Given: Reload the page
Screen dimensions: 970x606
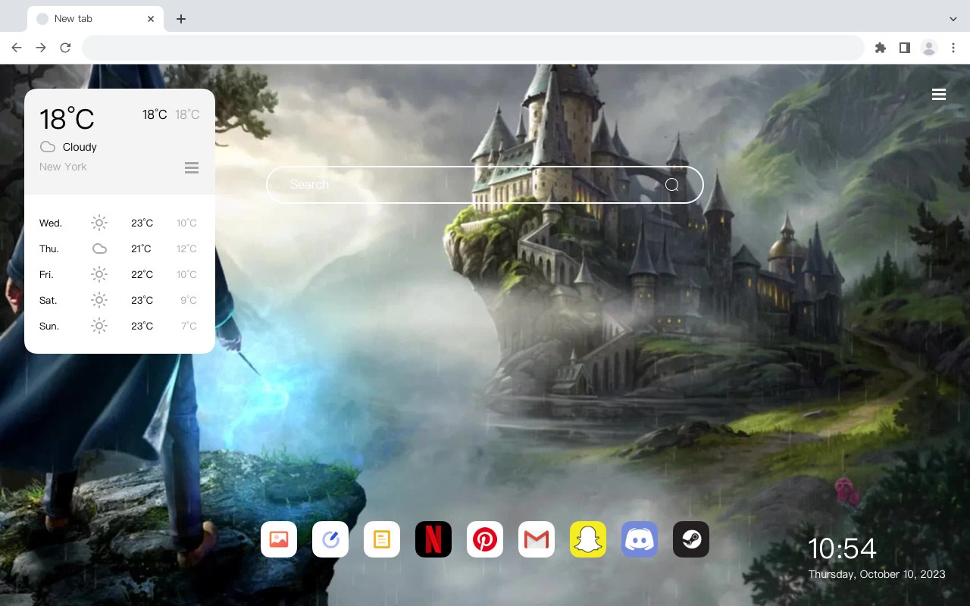Looking at the screenshot, I should (x=65, y=48).
